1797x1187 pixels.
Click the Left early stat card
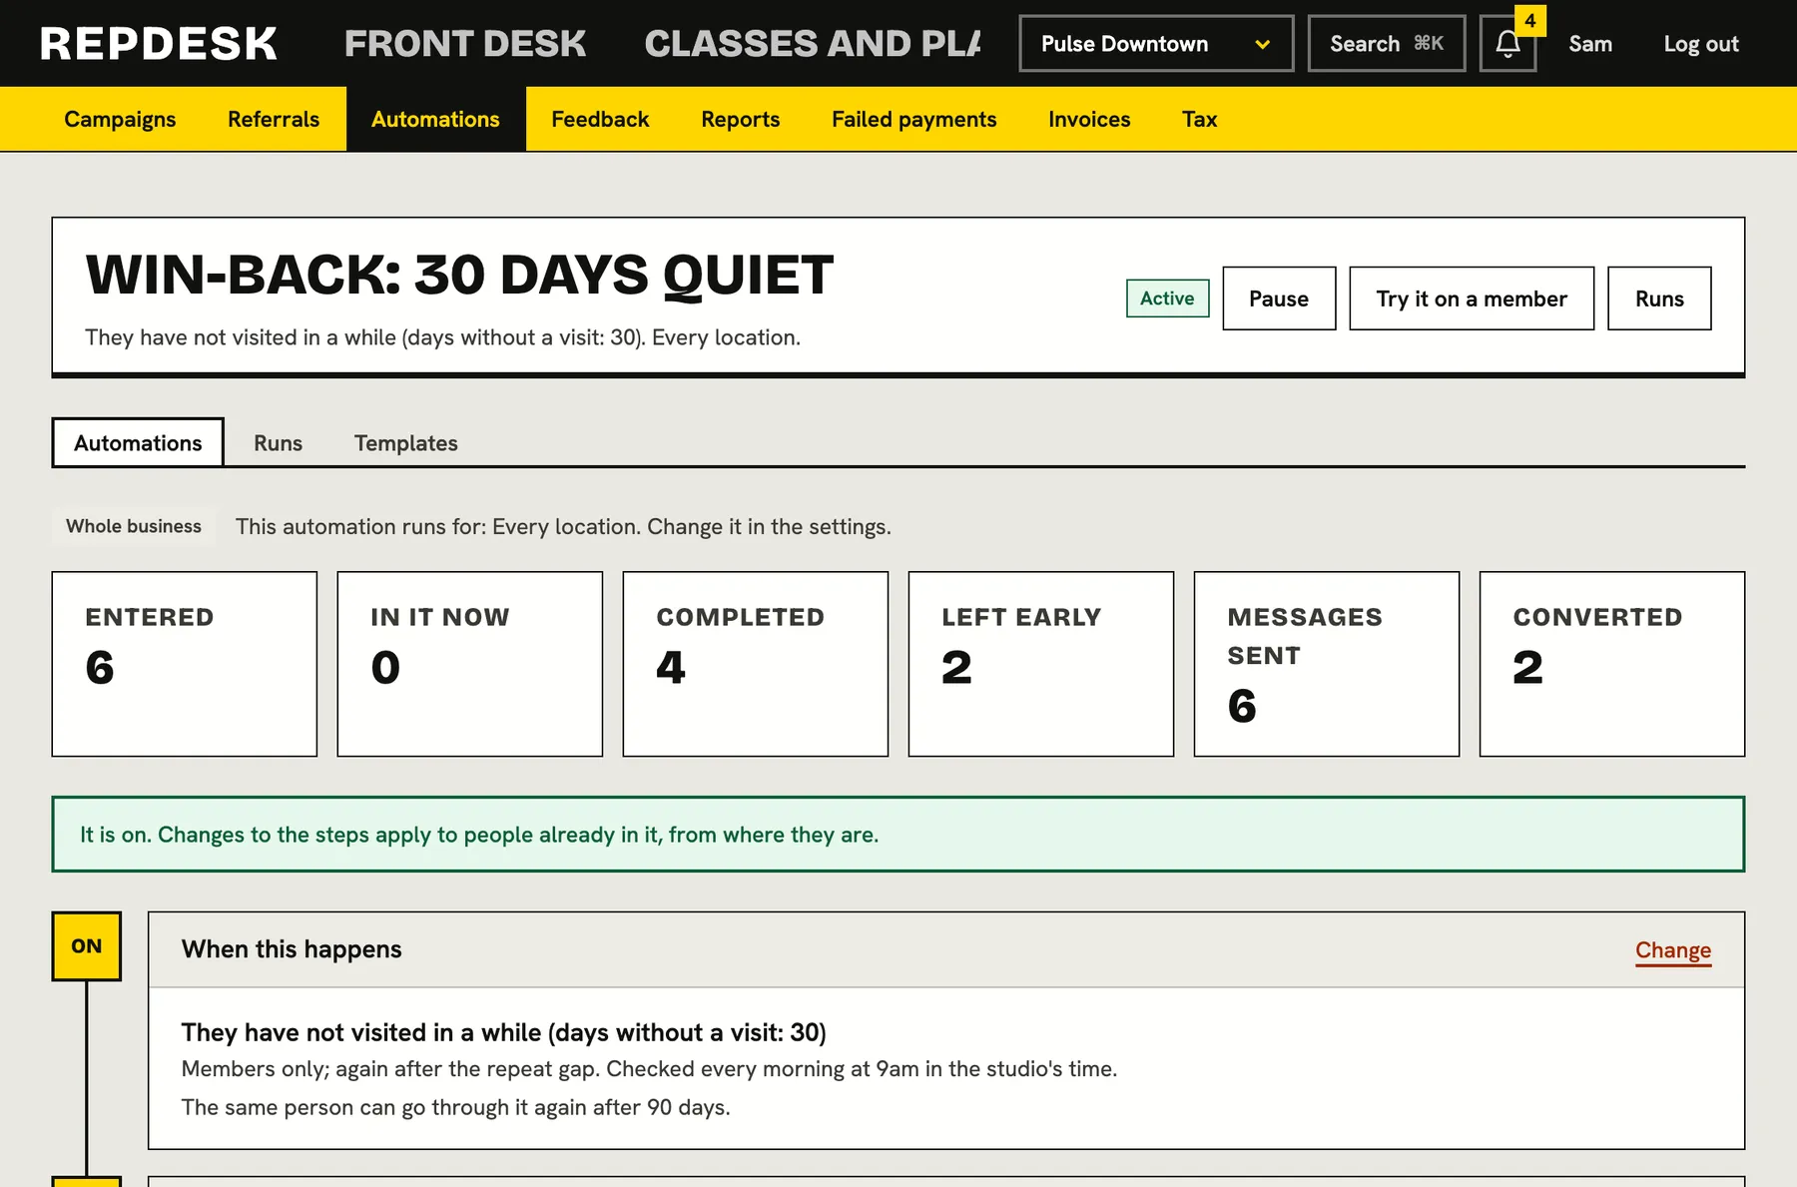(1041, 664)
